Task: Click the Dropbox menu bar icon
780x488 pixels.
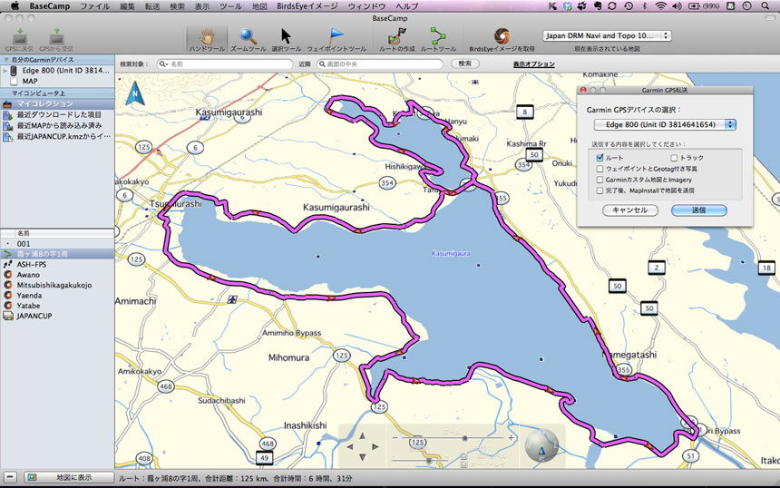Action: click(x=568, y=6)
